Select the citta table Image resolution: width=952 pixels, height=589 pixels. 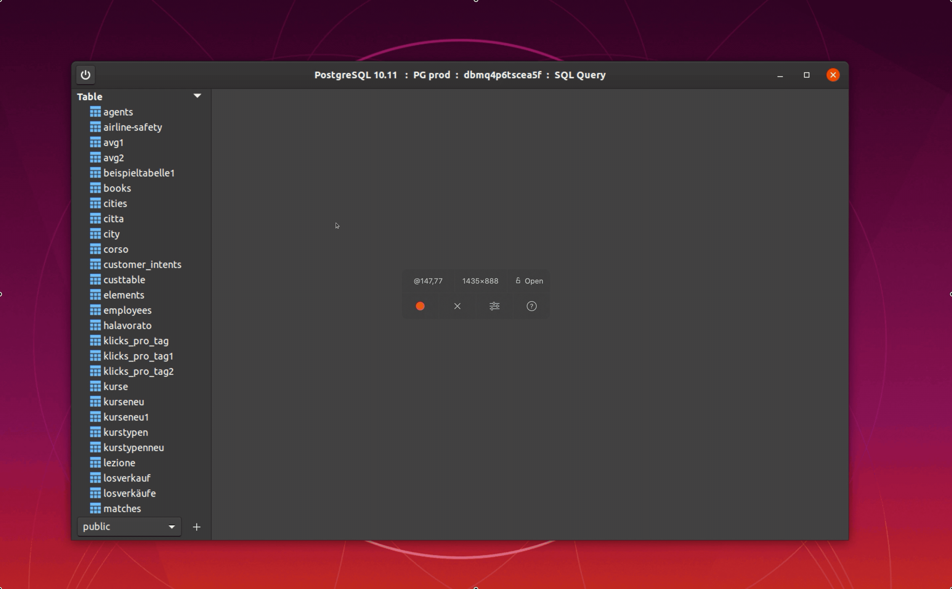[114, 219]
